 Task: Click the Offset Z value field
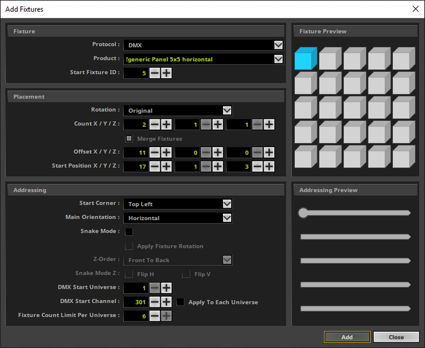238,152
